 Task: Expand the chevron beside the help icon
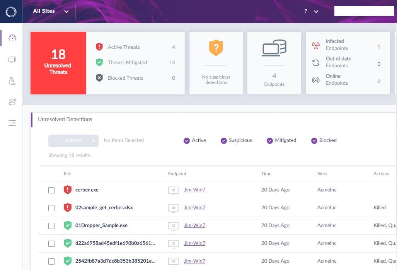coord(316,11)
